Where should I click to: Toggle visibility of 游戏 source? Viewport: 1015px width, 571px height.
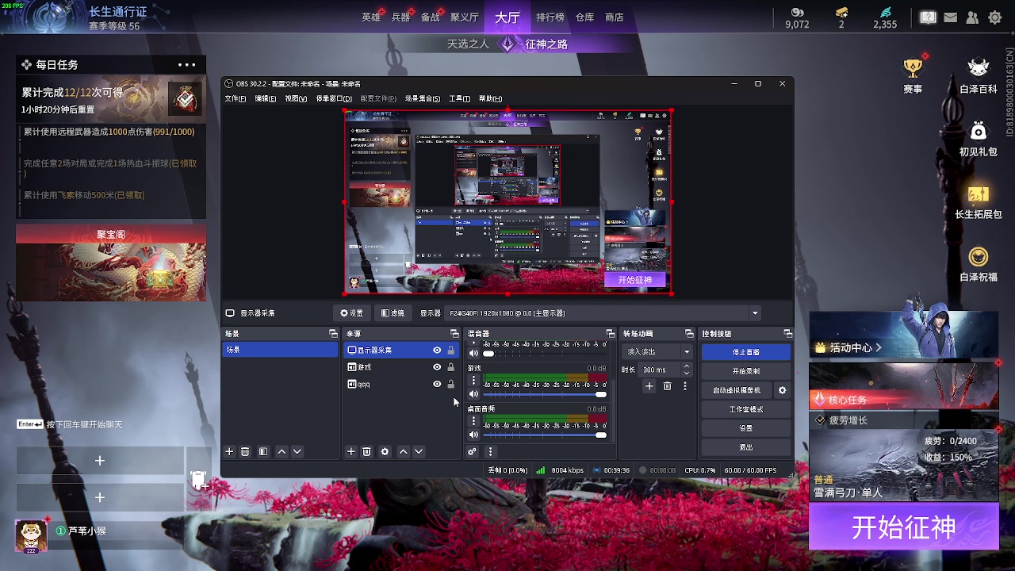(x=437, y=367)
